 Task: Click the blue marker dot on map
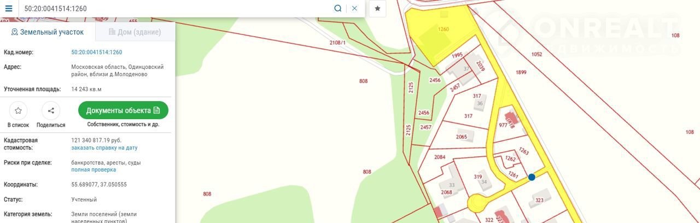532,177
